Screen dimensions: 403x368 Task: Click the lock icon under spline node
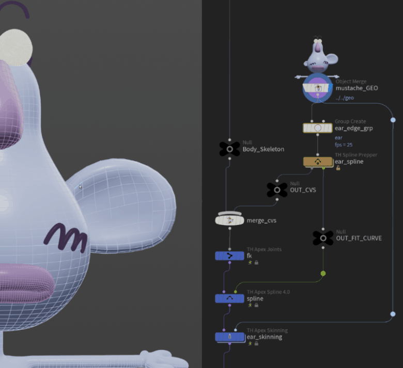pos(256,305)
